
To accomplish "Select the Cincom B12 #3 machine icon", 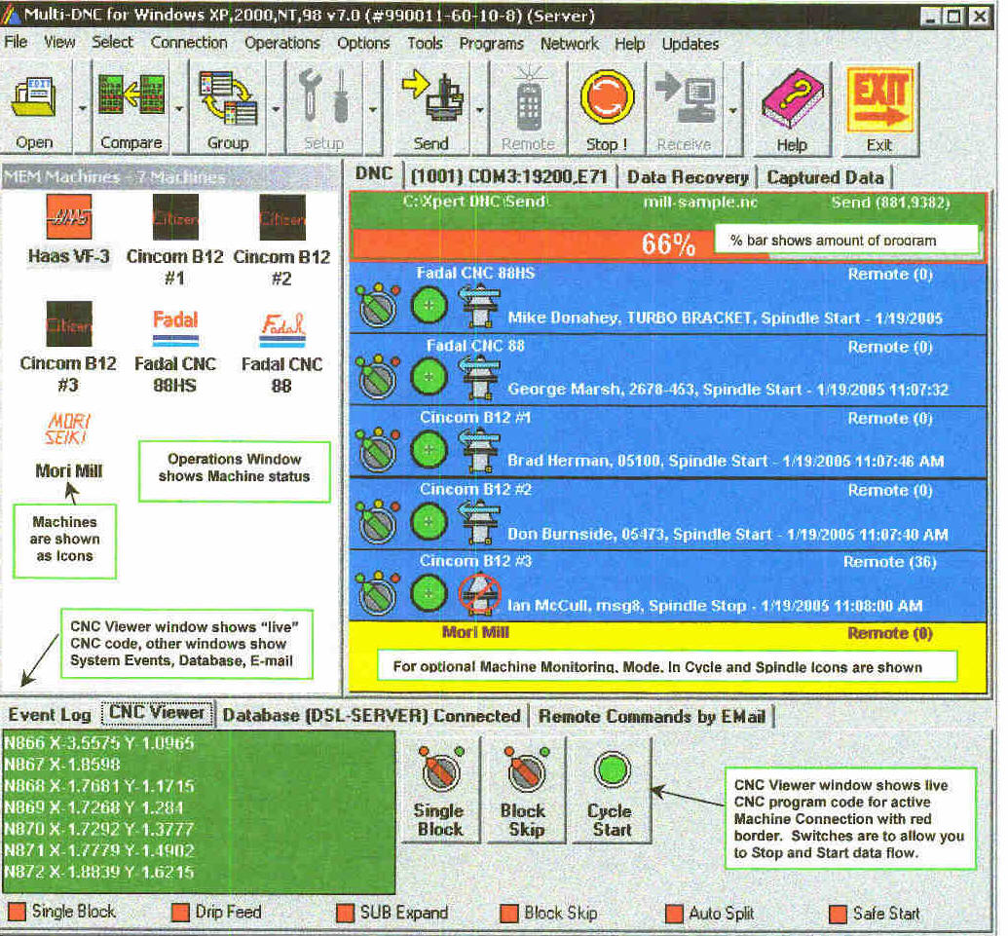I will pyautogui.click(x=69, y=323).
